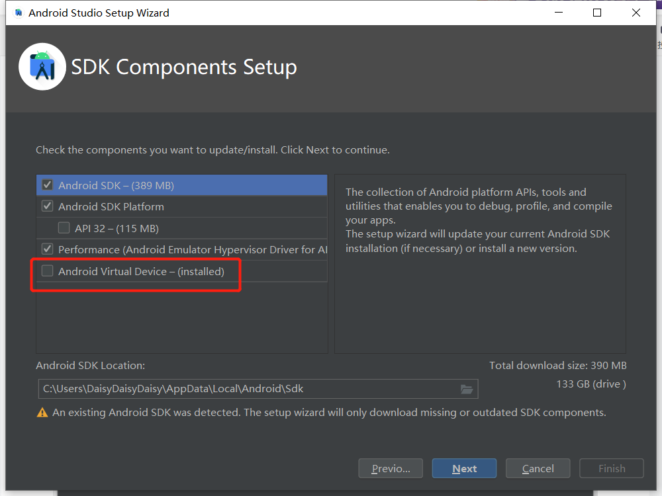Click the 'SDK Components Setup' heading
Viewport: 662px width, 496px height.
pyautogui.click(x=184, y=67)
